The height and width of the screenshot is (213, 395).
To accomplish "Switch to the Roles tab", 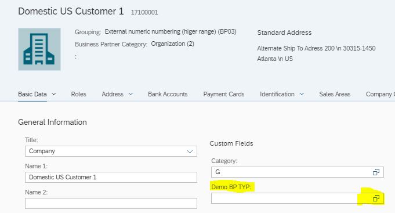I will pos(79,94).
